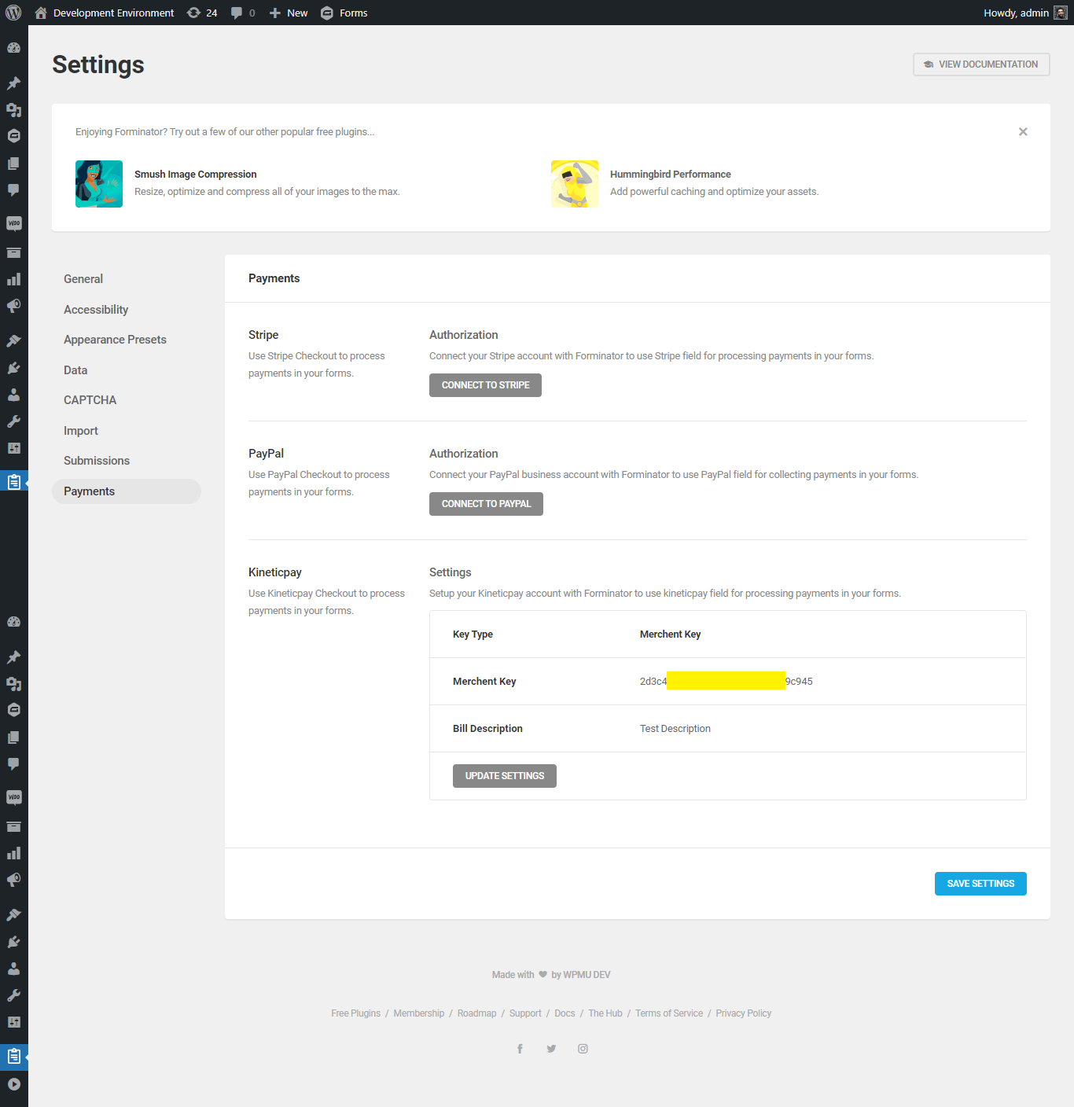The image size is (1074, 1107).
Task: Click the WordPress logo in the admin bar
Action: coord(13,13)
